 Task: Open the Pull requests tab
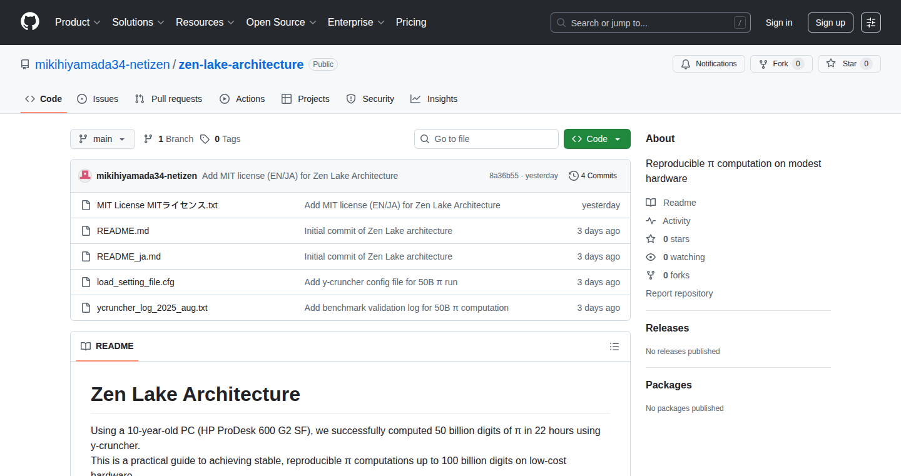click(x=168, y=99)
